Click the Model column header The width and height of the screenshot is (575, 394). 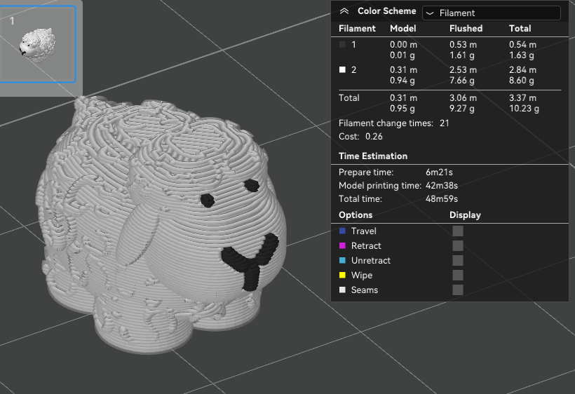pyautogui.click(x=402, y=28)
